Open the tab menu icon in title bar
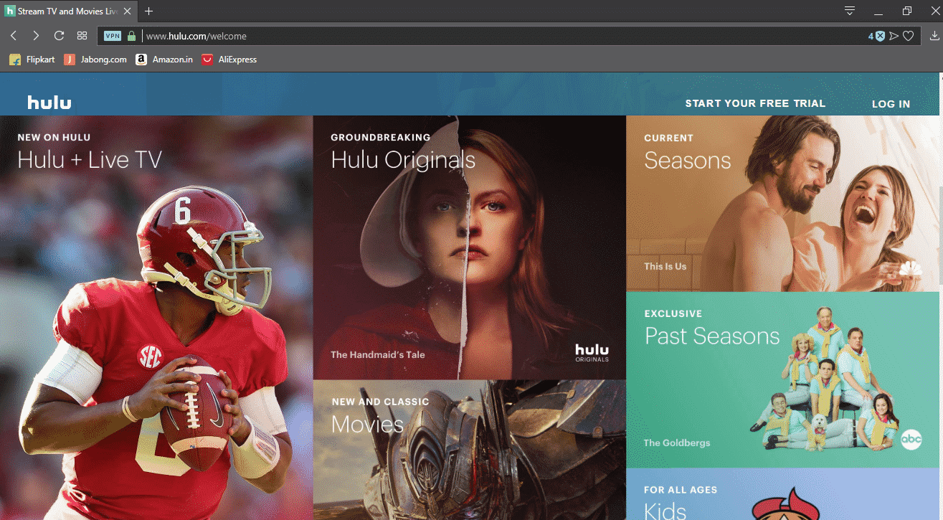943x520 pixels. [x=850, y=11]
